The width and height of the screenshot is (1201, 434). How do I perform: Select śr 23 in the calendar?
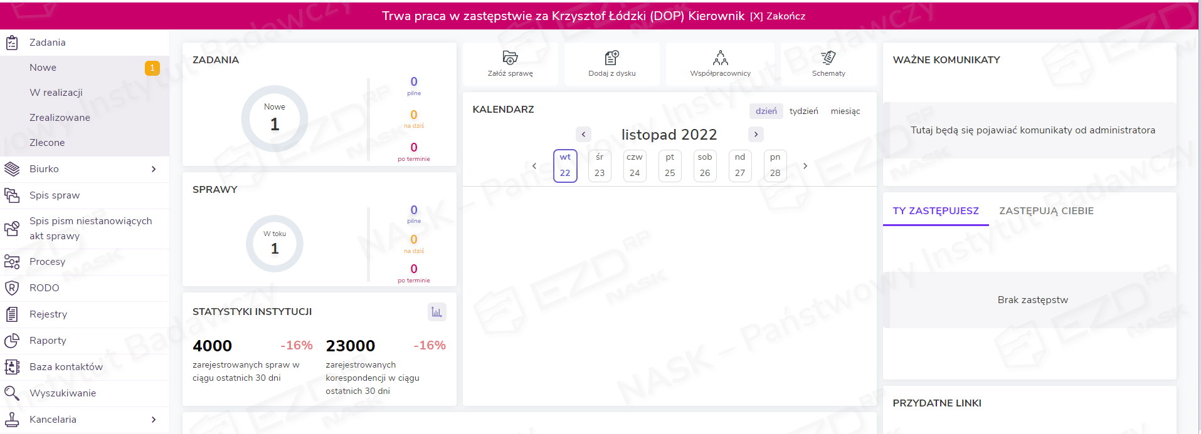(x=600, y=166)
